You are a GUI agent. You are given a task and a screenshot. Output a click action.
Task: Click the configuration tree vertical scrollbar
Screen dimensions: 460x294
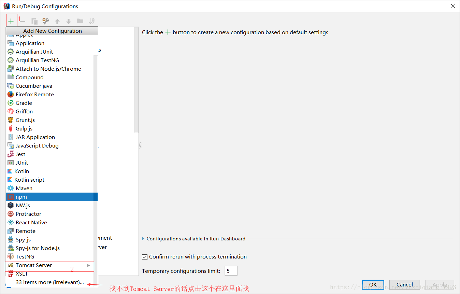[136, 80]
